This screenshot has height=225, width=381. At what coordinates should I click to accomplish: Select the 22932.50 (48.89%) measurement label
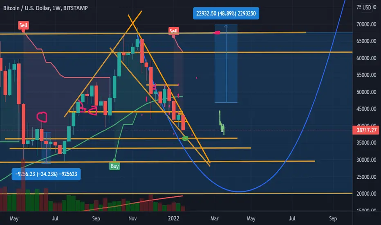[x=226, y=13]
